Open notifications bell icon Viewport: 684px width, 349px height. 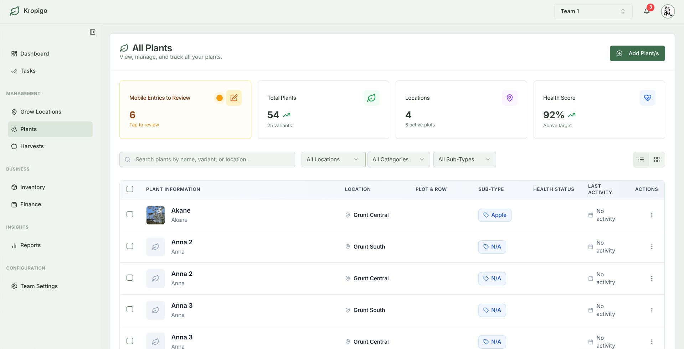[647, 11]
